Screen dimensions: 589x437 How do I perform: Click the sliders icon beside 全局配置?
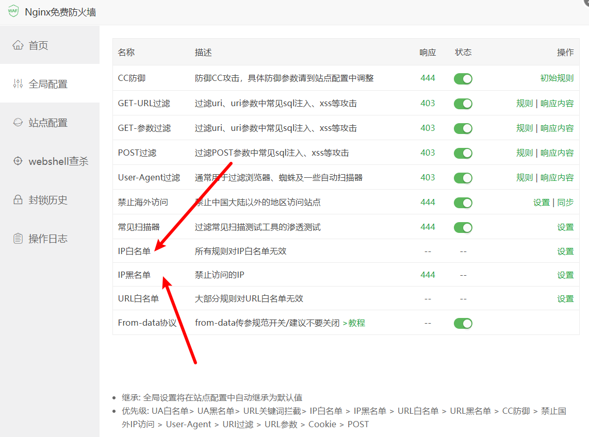coord(18,83)
